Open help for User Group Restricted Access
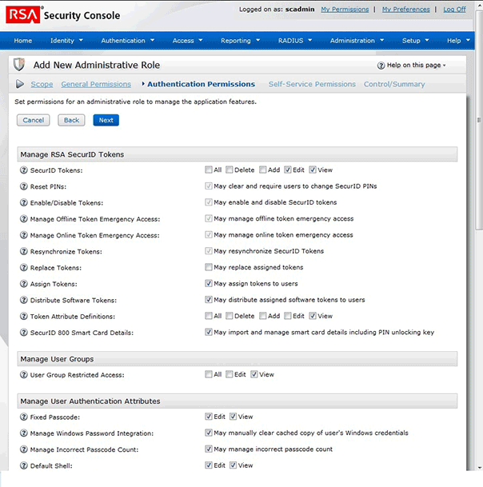The height and width of the screenshot is (487, 483). pos(24,374)
